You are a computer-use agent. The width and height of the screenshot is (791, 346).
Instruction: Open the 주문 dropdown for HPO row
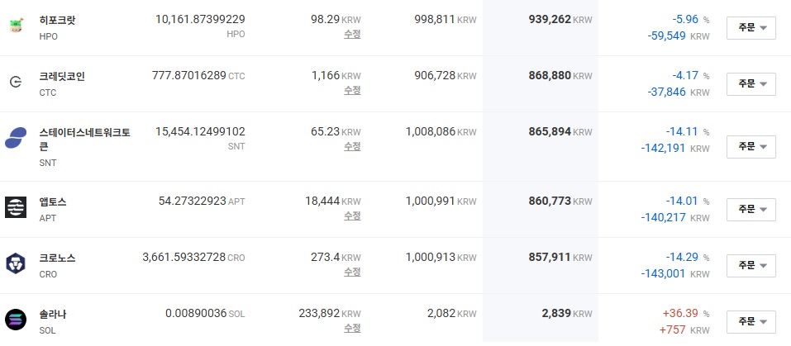[750, 28]
